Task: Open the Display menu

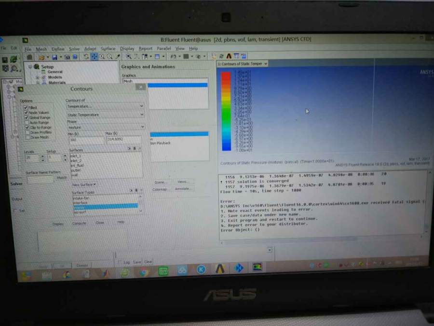Action: pyautogui.click(x=127, y=48)
